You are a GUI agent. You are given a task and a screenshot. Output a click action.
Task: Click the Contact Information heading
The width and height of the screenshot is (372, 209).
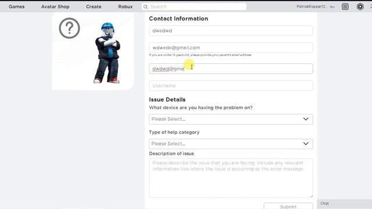tap(178, 19)
